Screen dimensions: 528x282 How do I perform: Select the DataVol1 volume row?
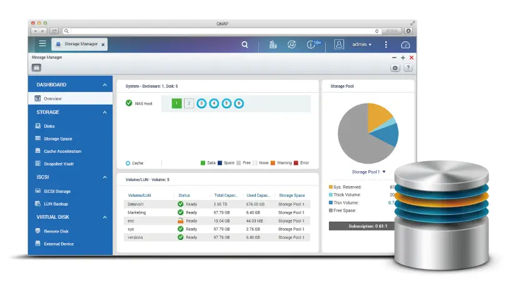(217, 204)
